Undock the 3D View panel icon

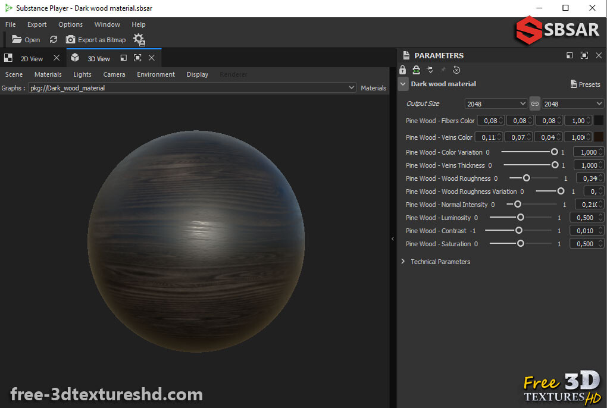pos(123,58)
